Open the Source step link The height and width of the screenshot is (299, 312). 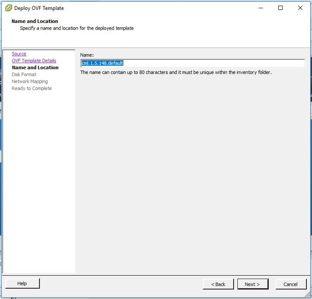point(19,54)
